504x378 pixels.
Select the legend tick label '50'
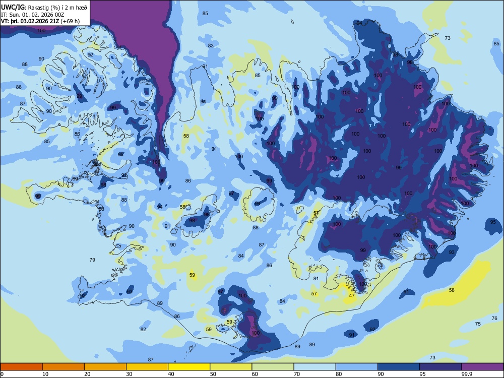tap(213, 374)
